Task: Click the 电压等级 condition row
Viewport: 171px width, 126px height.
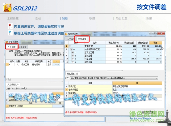Action: pos(90,93)
